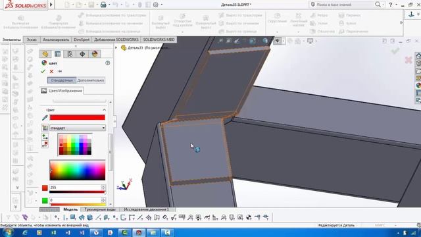Switch to the Анализировать ribbon tab
The width and height of the screenshot is (421, 237).
[x=56, y=39]
